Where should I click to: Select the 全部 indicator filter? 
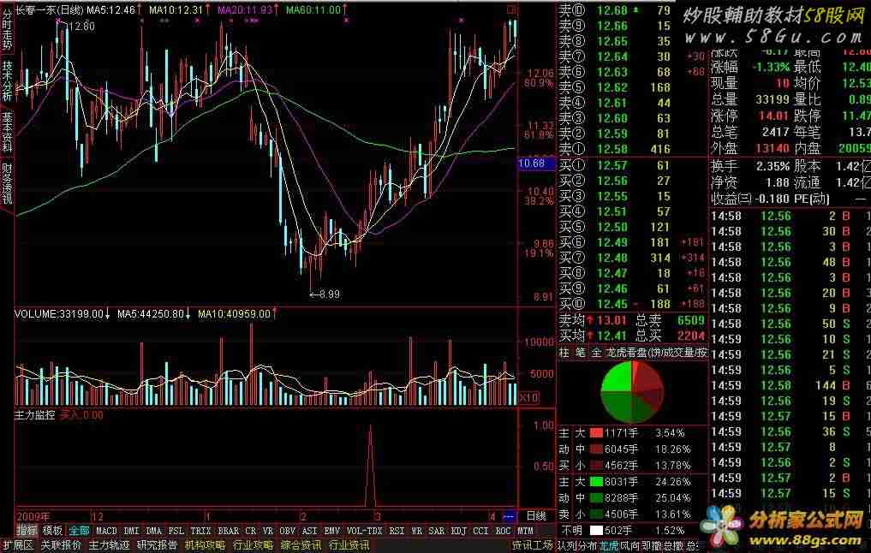[79, 531]
